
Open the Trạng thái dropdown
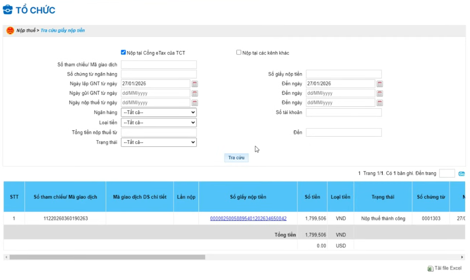click(159, 142)
